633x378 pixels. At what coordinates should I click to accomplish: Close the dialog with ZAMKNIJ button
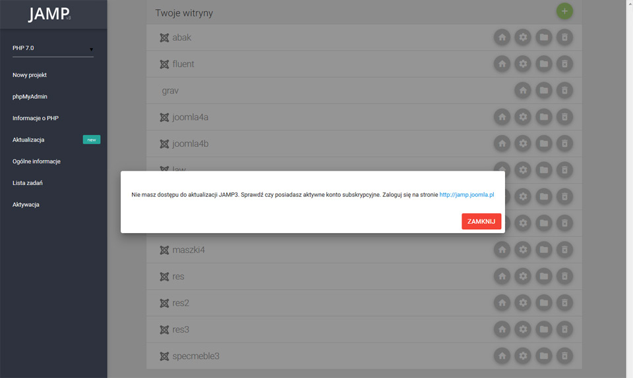pyautogui.click(x=481, y=221)
